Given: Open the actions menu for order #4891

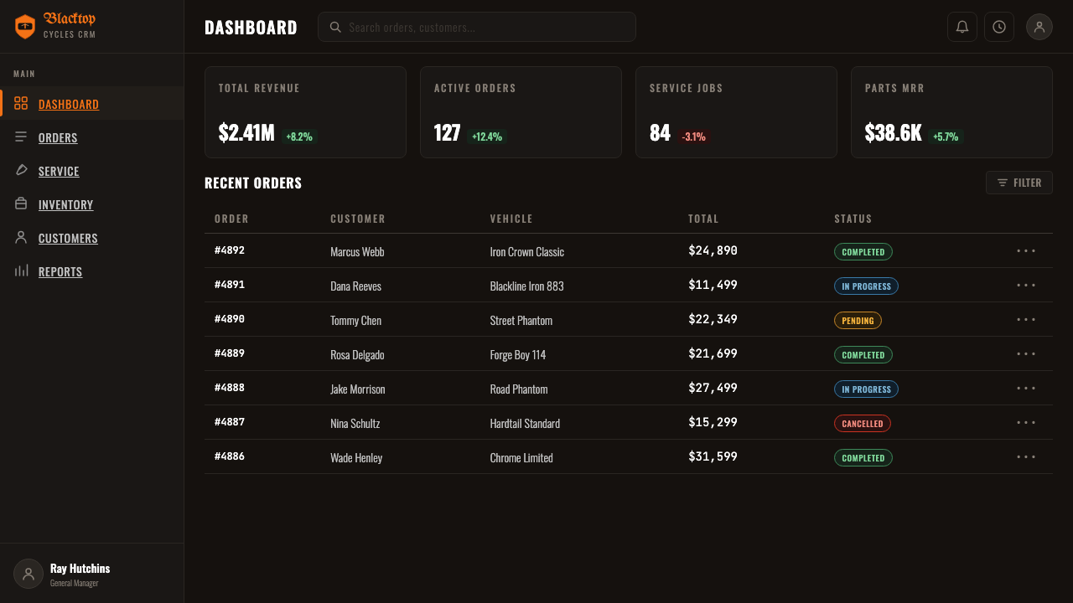Looking at the screenshot, I should 1026,285.
